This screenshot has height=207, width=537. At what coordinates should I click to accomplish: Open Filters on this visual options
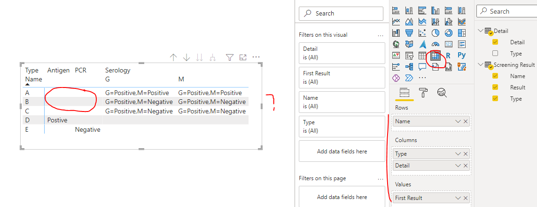tap(381, 35)
